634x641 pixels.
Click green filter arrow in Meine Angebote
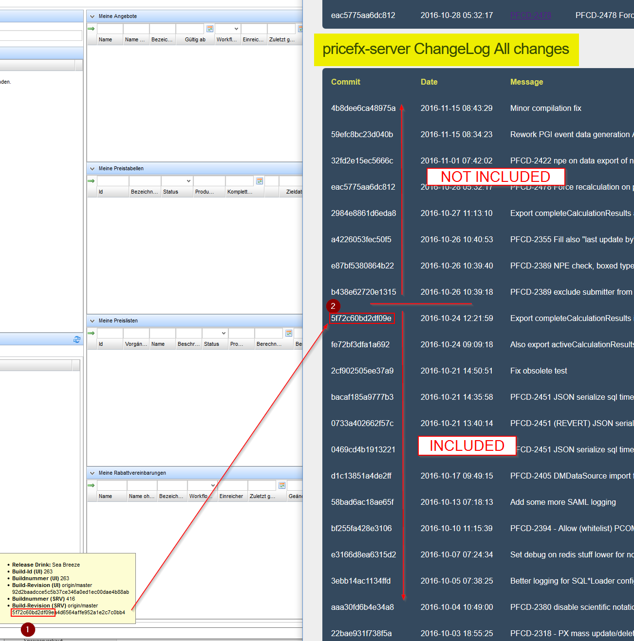coord(91,29)
